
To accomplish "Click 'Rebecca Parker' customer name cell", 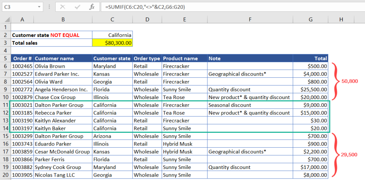I will coord(63,113).
